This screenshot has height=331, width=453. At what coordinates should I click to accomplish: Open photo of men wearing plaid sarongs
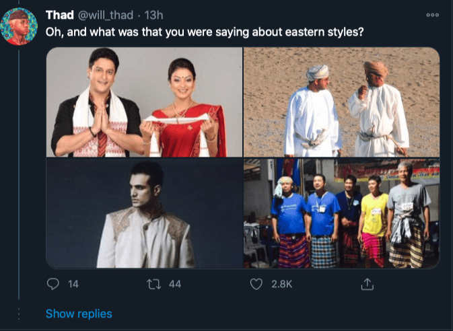click(x=341, y=214)
